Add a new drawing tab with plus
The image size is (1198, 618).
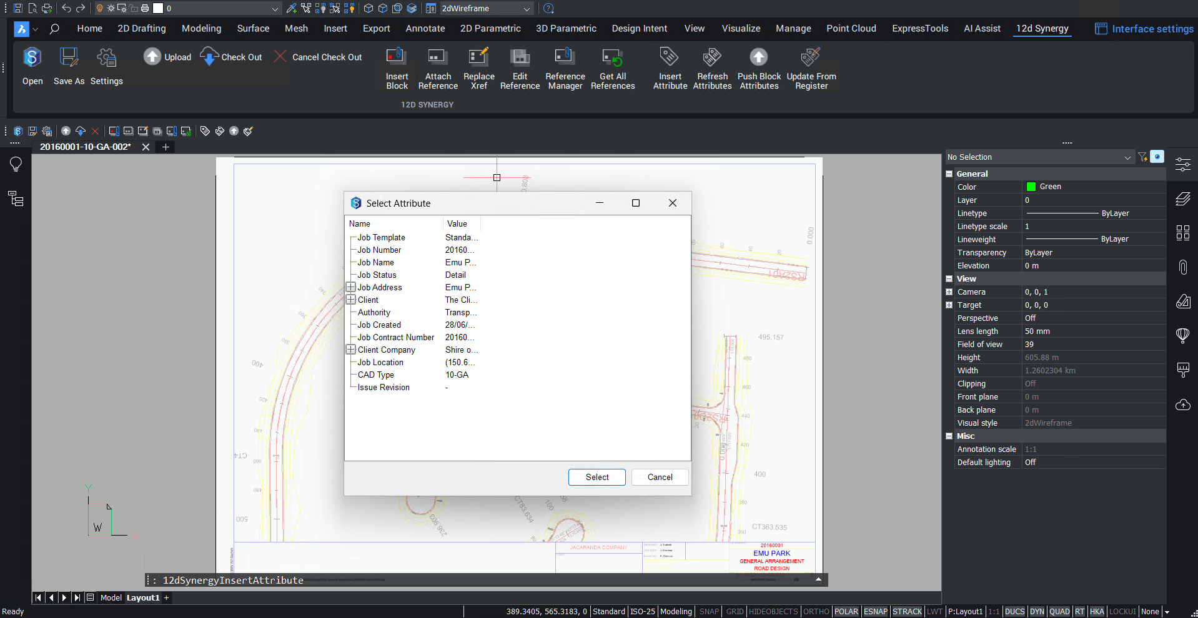(x=166, y=147)
